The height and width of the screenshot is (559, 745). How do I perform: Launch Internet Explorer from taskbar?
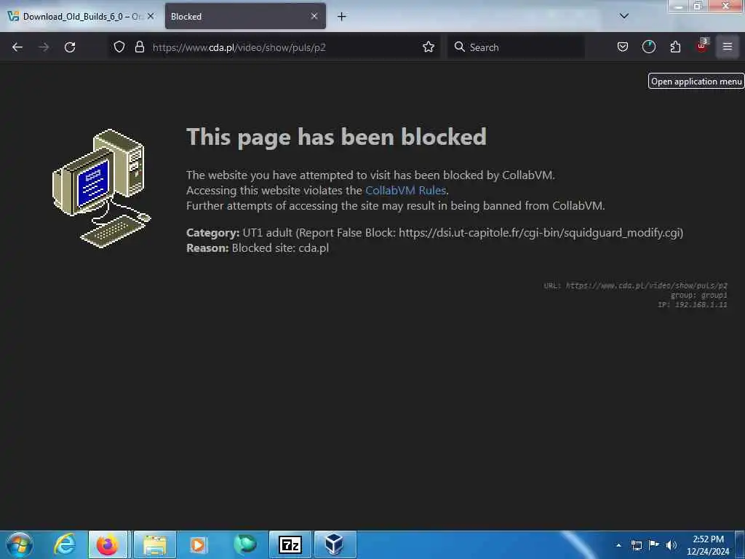pos(65,544)
